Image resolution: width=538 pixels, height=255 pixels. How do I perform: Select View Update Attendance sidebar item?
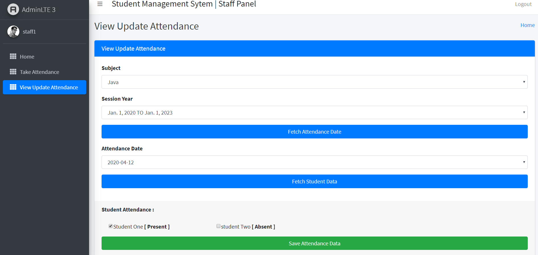point(49,87)
